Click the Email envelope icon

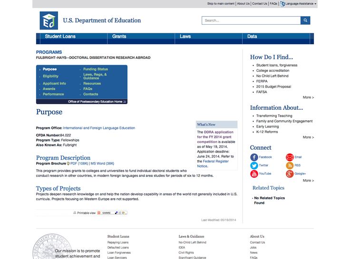pyautogui.click(x=290, y=157)
